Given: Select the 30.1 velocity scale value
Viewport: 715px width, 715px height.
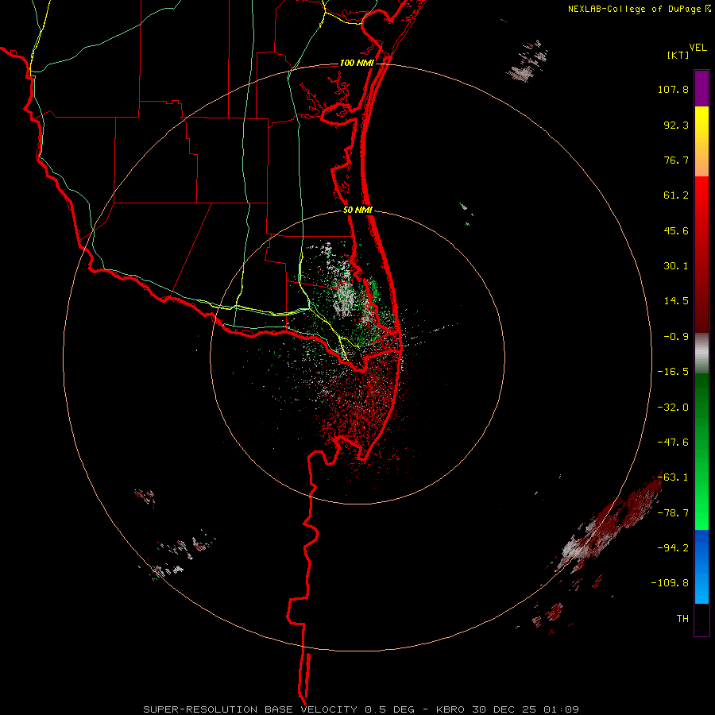Looking at the screenshot, I should 676,266.
